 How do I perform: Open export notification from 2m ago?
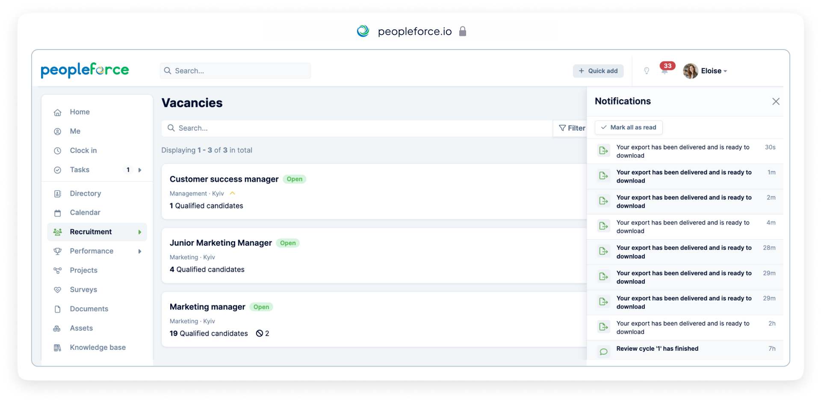point(685,202)
